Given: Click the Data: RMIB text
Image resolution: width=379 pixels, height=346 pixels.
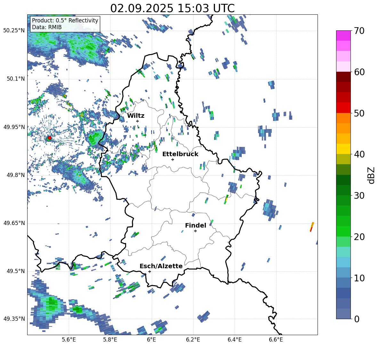Looking at the screenshot, I should [47, 27].
